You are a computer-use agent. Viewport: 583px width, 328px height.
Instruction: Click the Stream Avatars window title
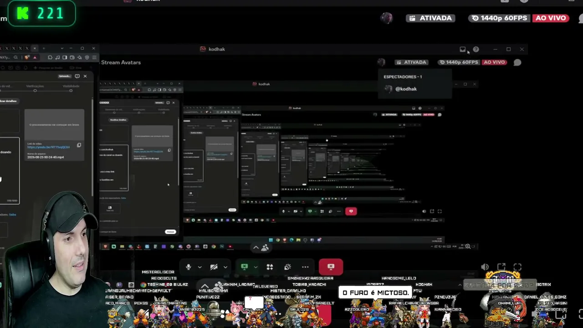point(121,62)
